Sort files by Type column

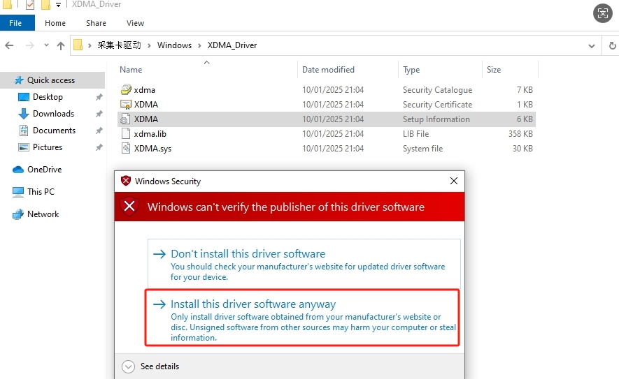[411, 70]
